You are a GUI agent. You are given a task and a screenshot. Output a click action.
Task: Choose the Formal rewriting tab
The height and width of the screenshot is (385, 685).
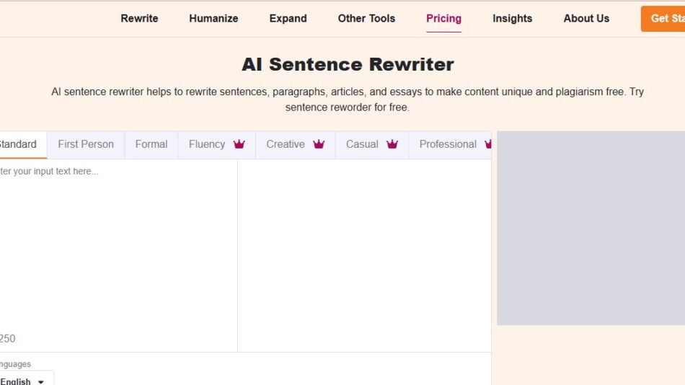point(151,144)
